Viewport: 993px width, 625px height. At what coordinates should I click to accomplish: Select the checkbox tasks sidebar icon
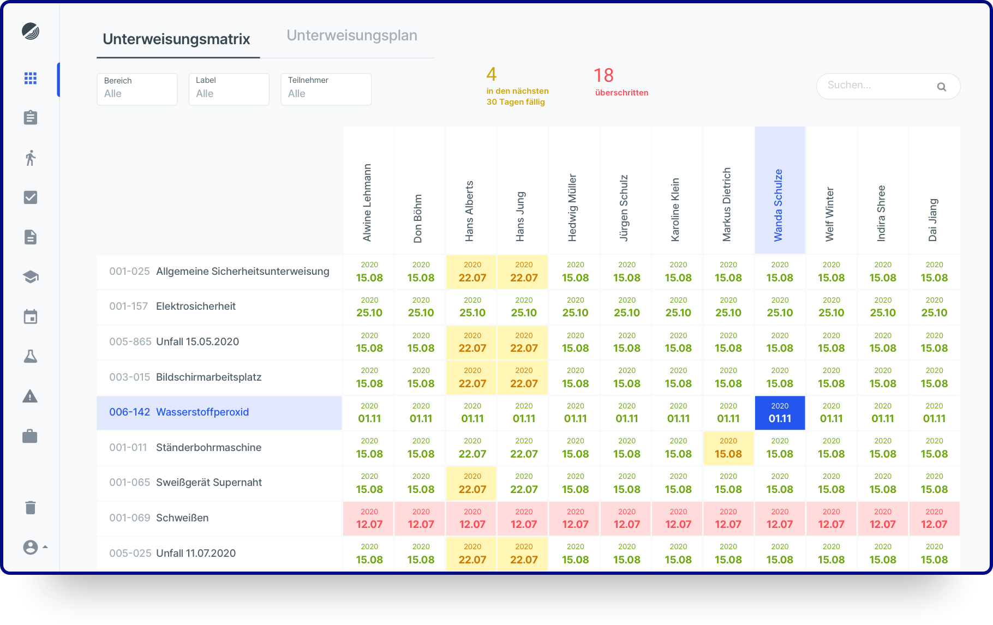[31, 197]
